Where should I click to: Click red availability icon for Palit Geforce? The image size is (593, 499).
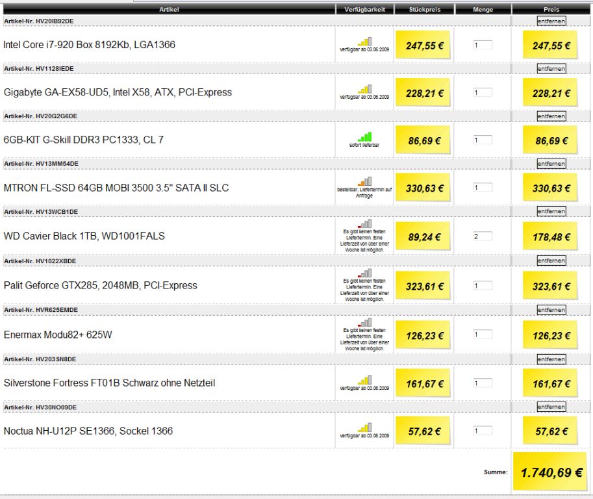click(364, 273)
